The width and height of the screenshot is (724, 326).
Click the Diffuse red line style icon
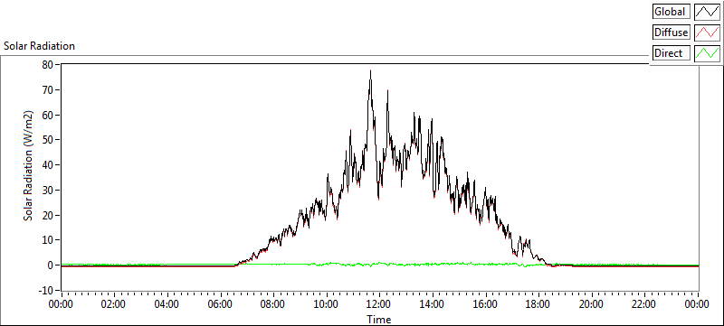point(707,33)
